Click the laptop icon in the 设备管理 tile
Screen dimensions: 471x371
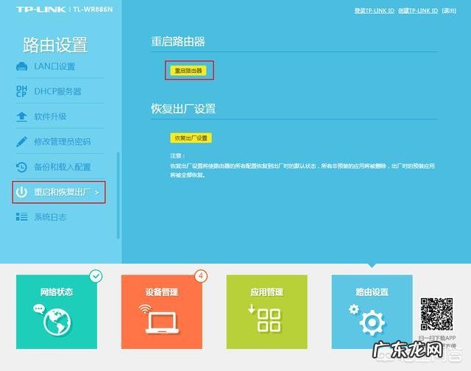coord(162,322)
